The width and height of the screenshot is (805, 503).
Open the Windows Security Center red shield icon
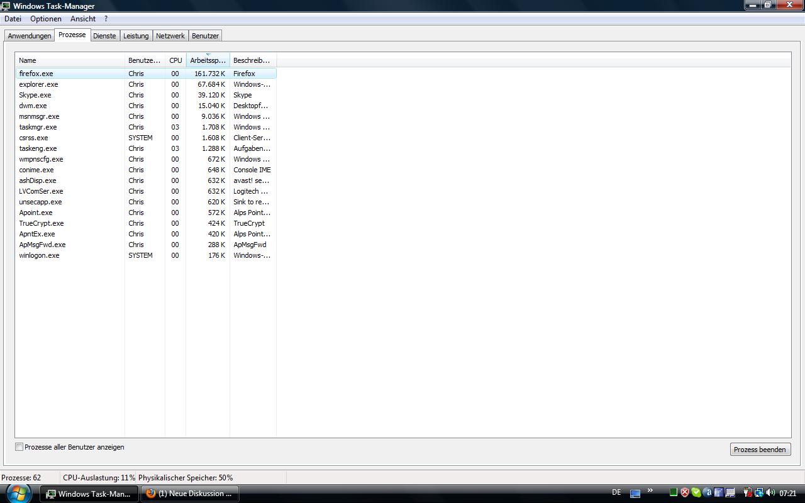[685, 492]
